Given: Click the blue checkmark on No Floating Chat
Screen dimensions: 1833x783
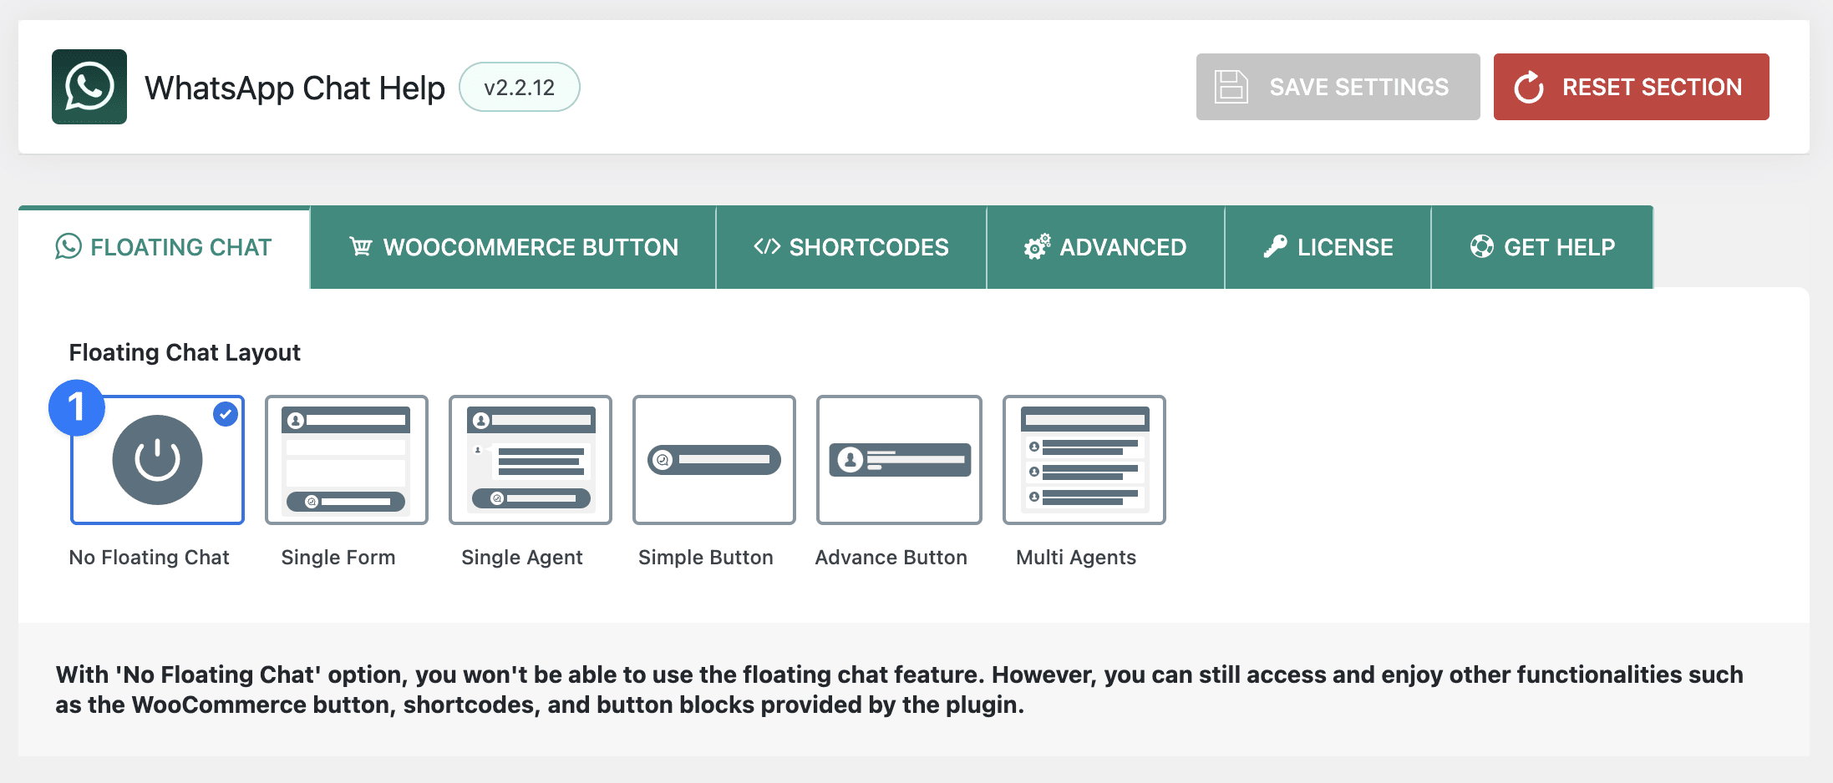Looking at the screenshot, I should pos(226,414).
